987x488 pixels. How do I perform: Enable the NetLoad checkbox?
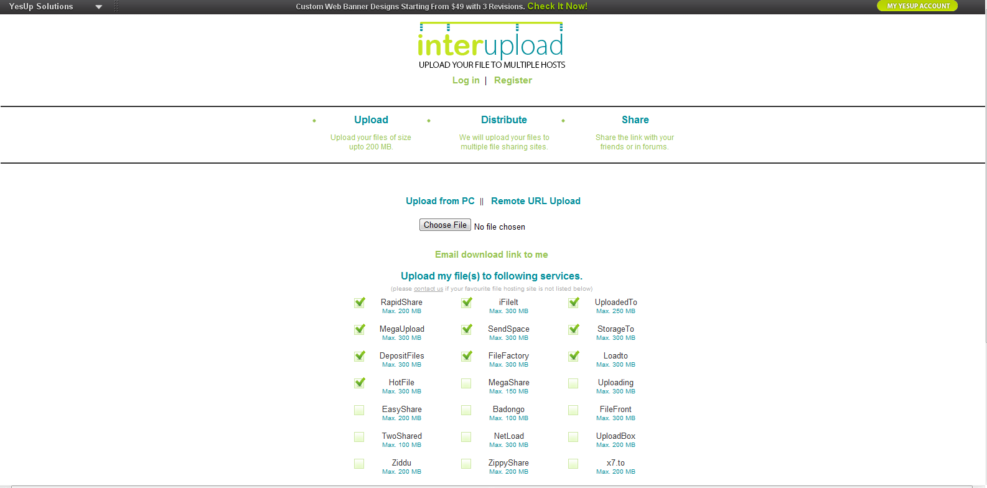tap(466, 437)
